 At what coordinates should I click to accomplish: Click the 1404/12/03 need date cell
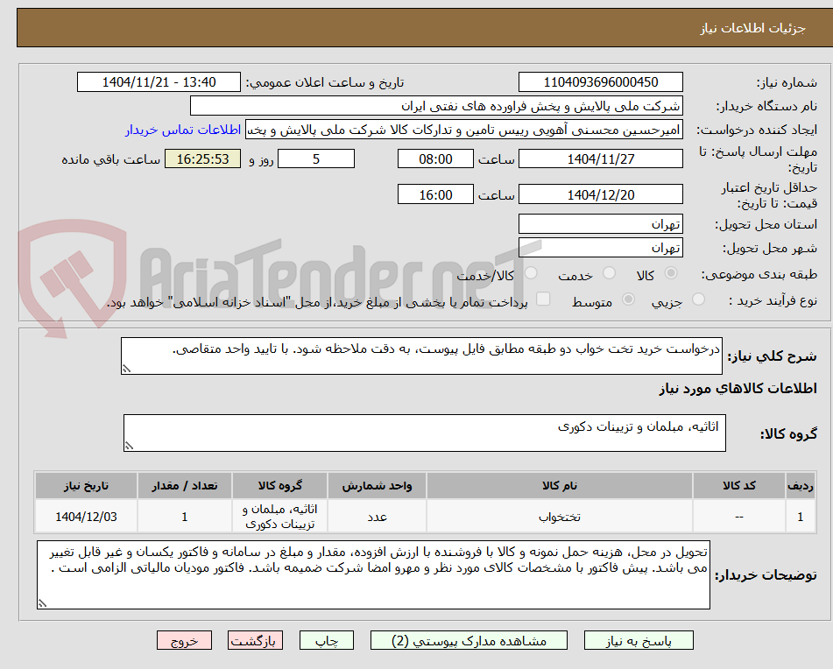point(86,517)
